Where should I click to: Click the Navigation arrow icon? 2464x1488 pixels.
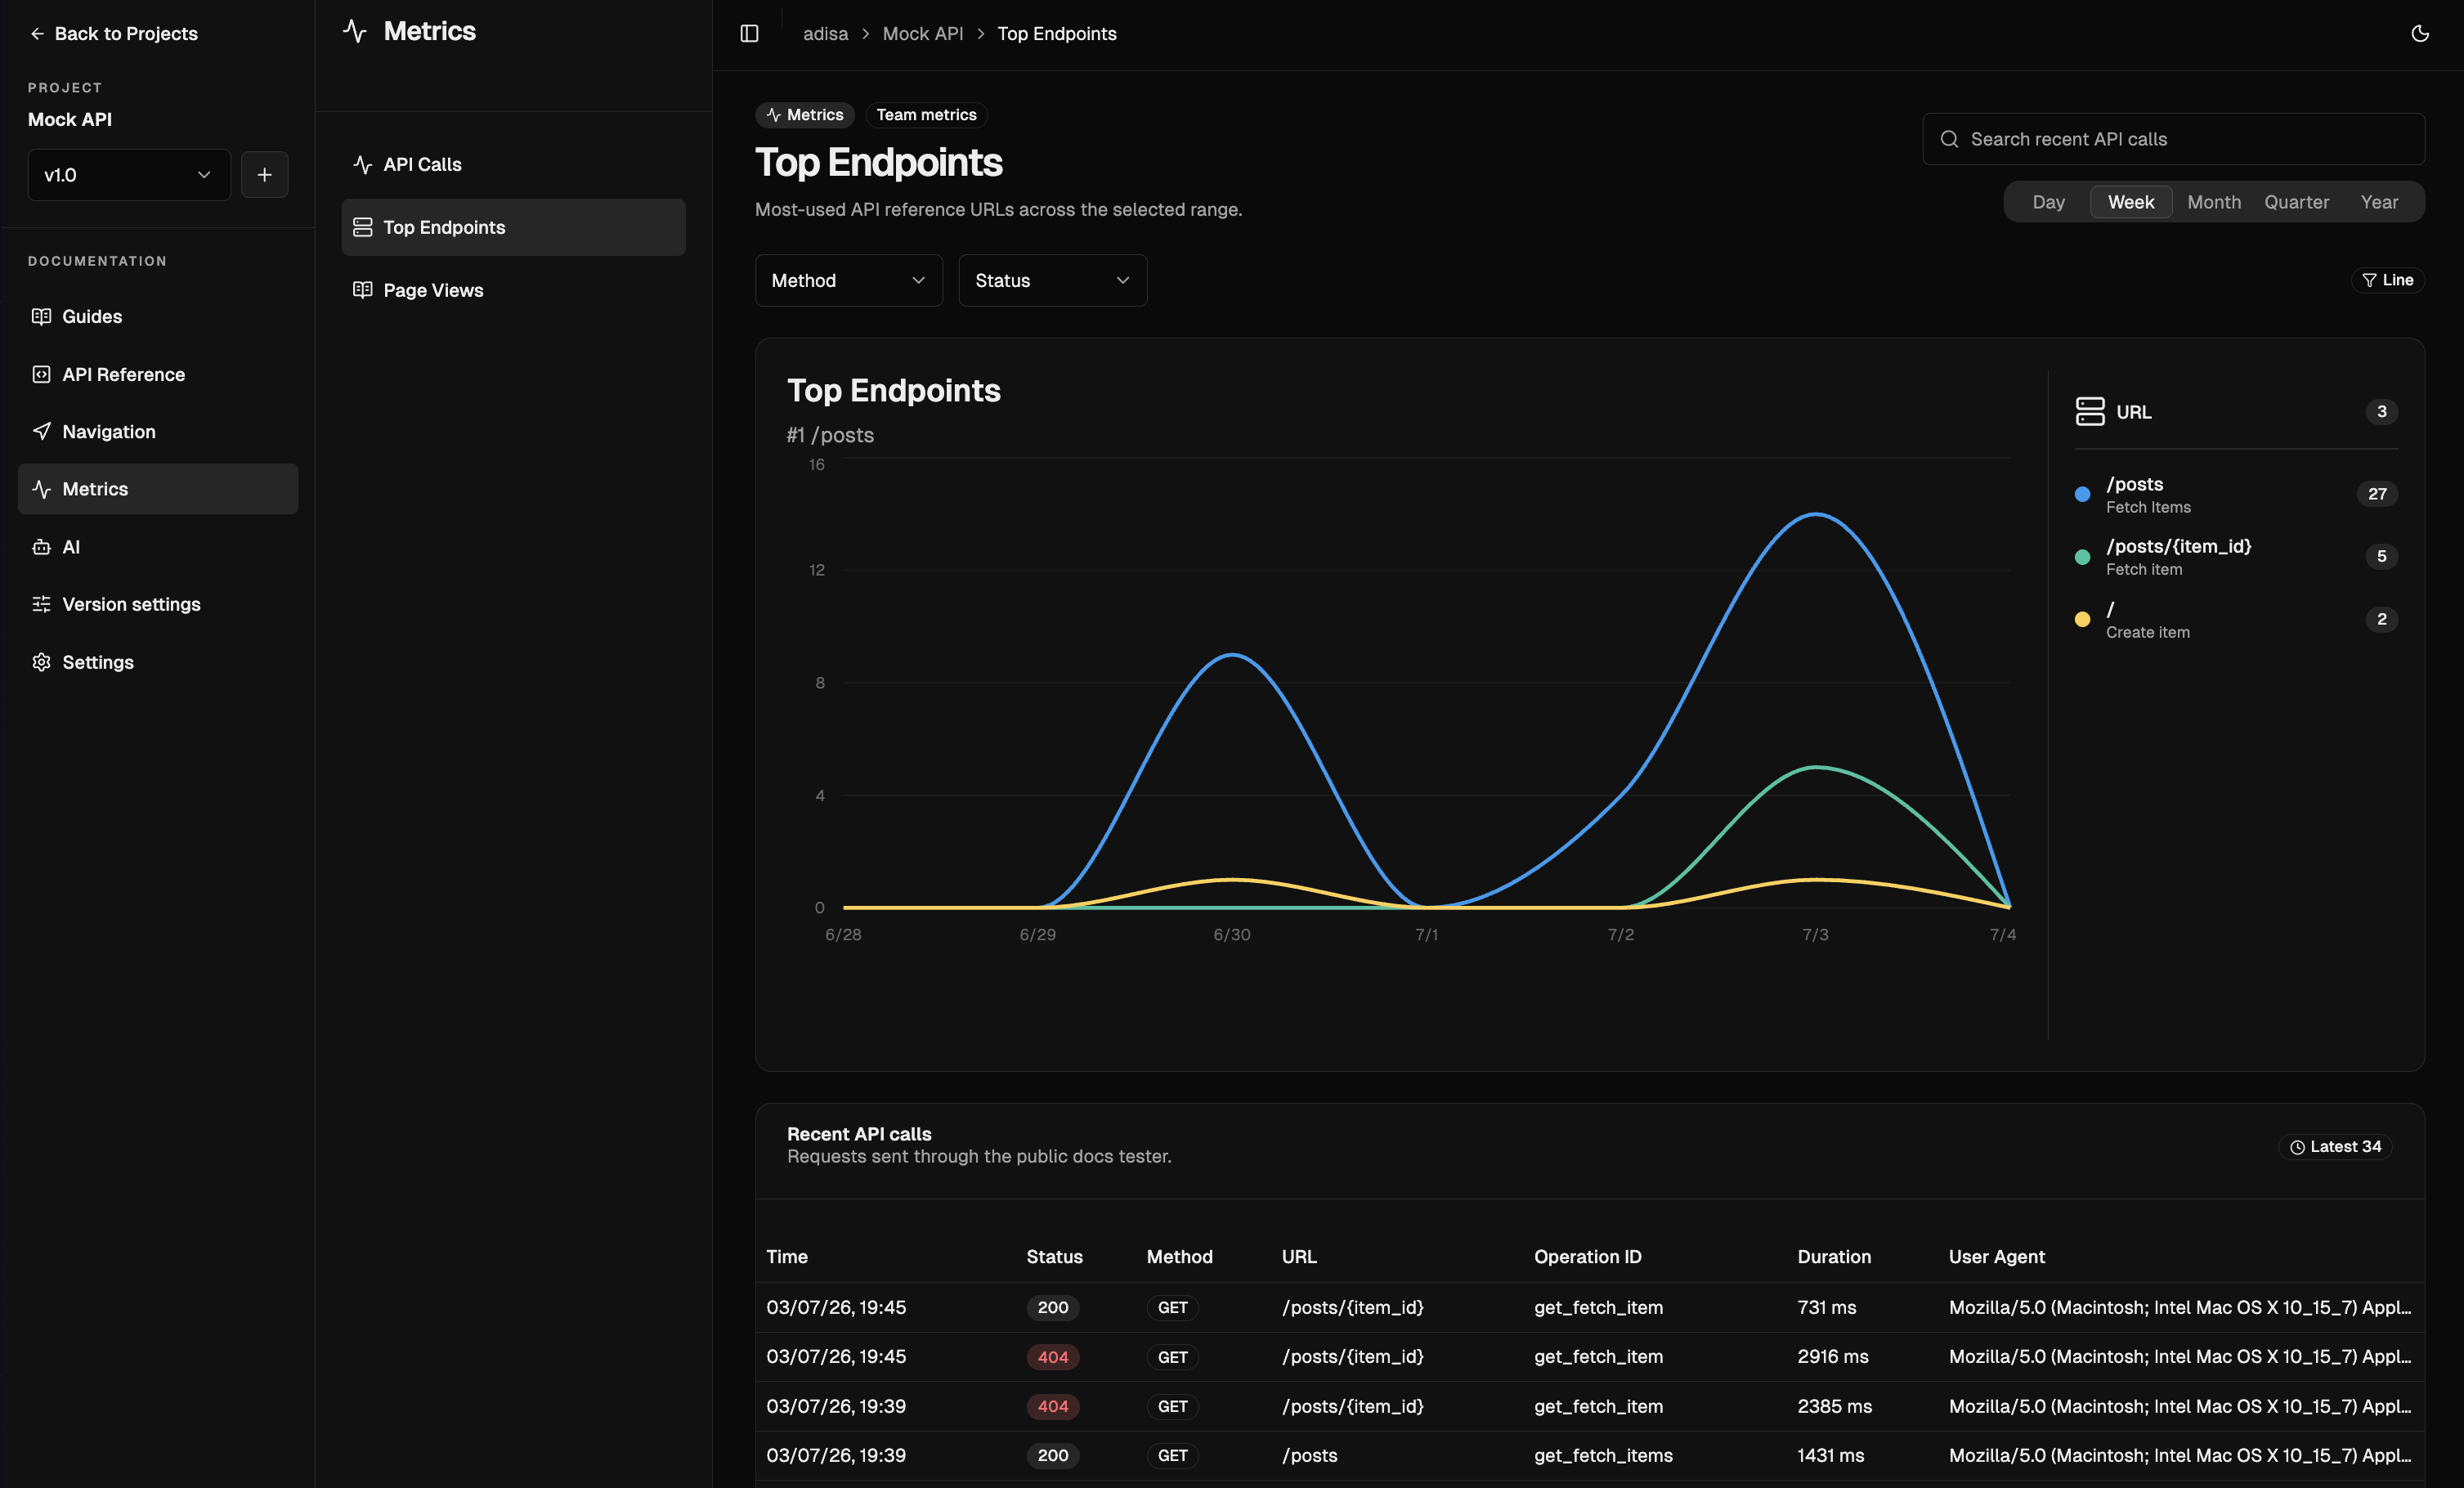[41, 432]
